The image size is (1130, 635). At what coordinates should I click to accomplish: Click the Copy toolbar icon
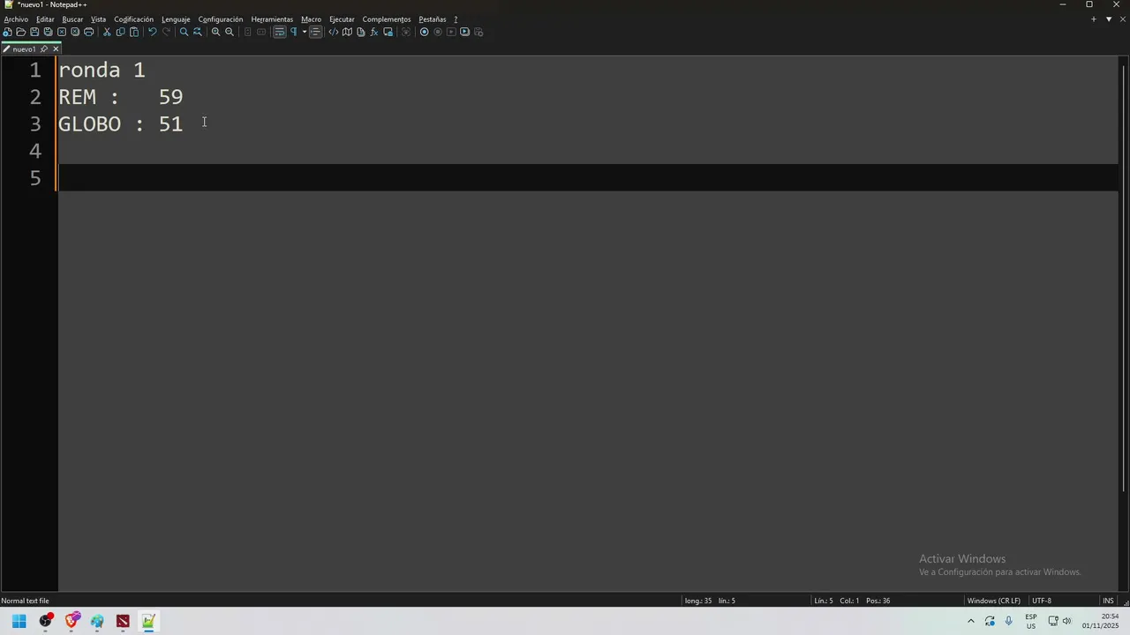[x=120, y=32]
